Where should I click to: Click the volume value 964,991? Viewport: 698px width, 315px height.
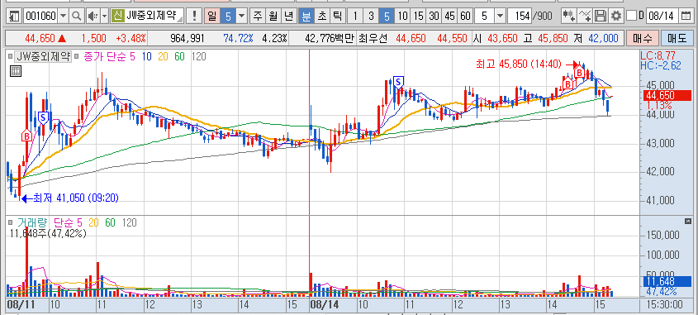click(x=188, y=38)
